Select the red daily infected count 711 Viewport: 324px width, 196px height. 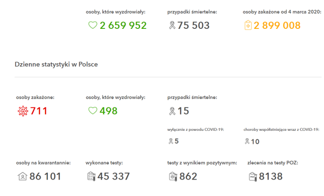click(x=39, y=111)
